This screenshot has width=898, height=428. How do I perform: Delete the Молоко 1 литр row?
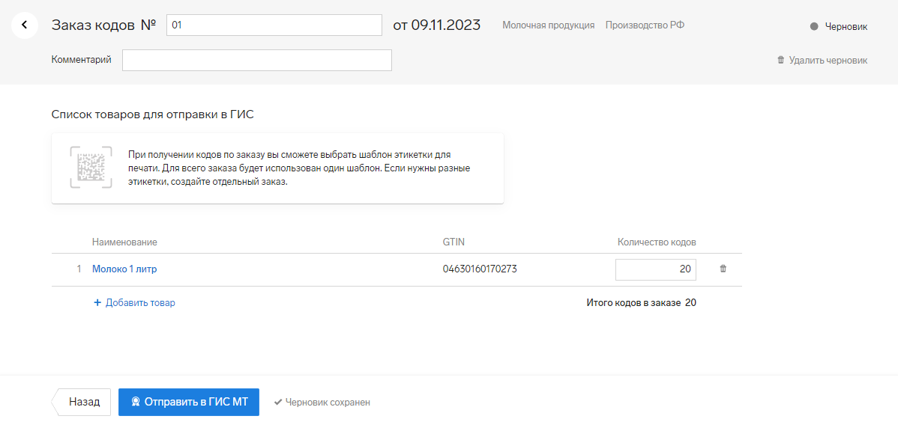[x=723, y=269]
